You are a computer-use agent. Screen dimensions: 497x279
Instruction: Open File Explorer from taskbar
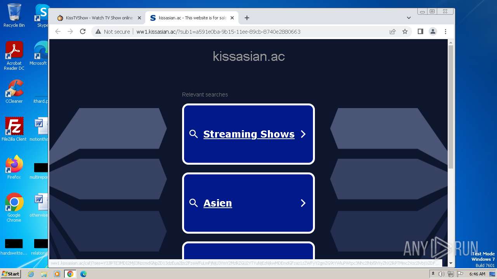(44, 274)
